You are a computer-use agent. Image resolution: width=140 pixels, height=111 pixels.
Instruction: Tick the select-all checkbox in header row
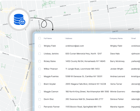(40, 38)
